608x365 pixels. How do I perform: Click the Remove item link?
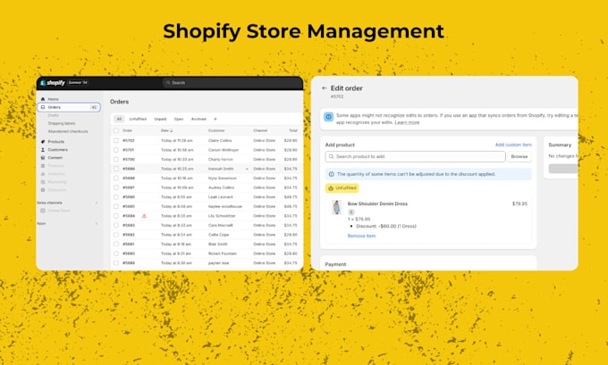point(361,236)
